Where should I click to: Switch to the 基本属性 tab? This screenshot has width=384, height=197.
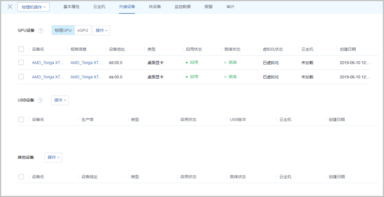tap(72, 7)
